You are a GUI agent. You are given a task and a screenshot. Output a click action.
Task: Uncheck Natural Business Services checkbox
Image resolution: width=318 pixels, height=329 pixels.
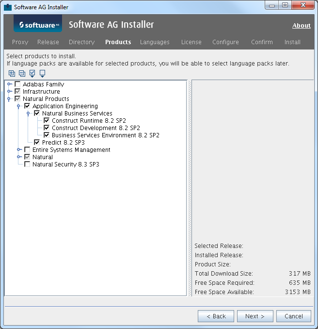(x=37, y=113)
